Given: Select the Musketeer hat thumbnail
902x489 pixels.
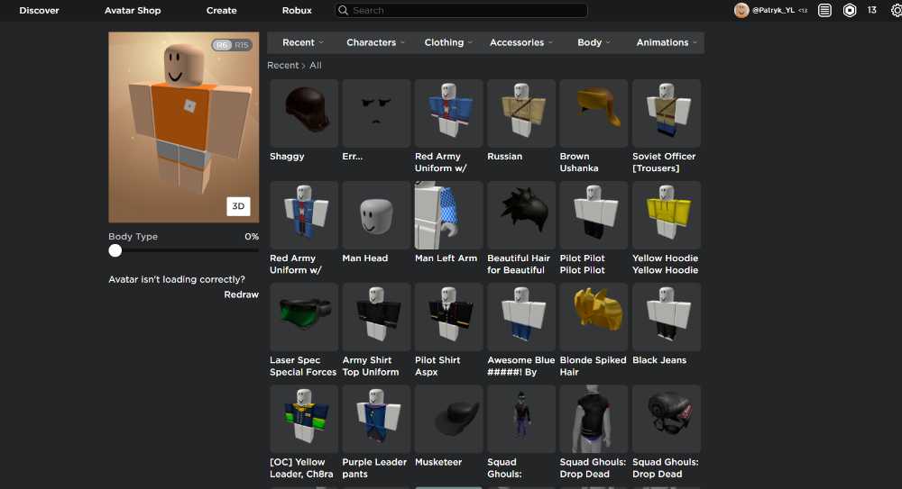Looking at the screenshot, I should tap(448, 419).
